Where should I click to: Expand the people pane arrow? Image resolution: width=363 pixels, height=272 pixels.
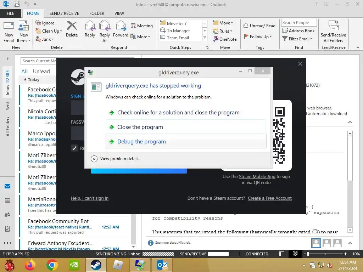click(x=350, y=243)
